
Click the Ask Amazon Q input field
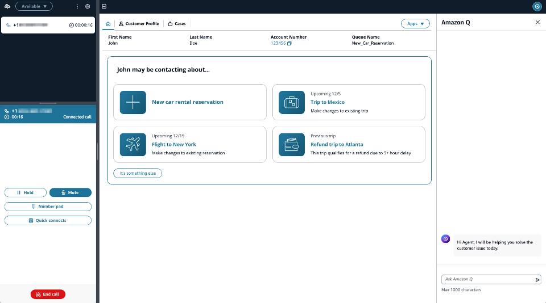[x=488, y=279]
